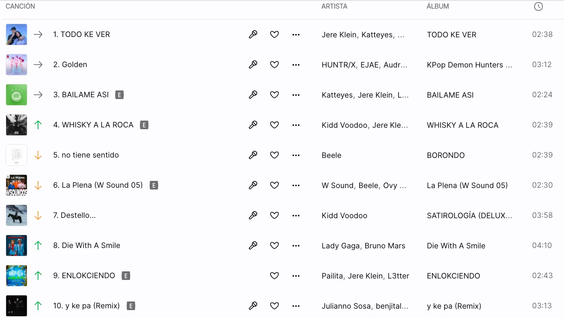Like the song BAILAME ASI with heart

click(274, 95)
